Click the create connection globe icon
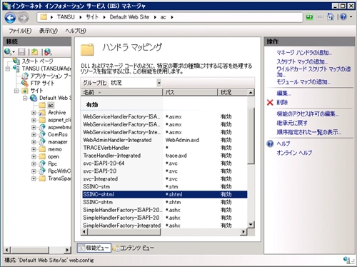The image size is (357, 267). 8,51
